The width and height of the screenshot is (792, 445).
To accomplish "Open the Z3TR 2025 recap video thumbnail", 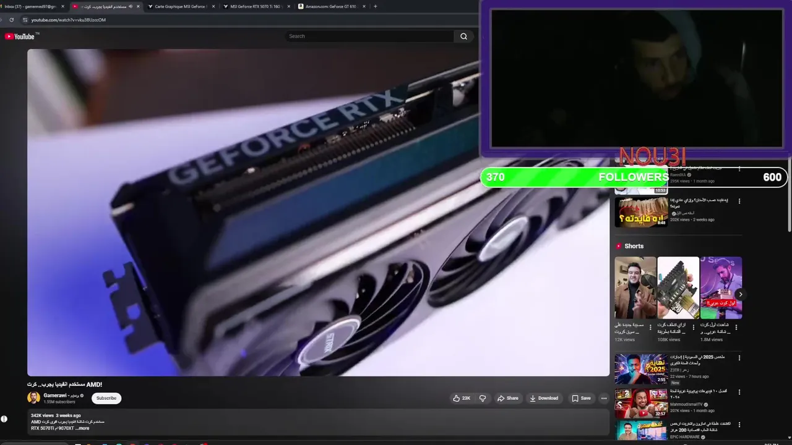I will (641, 369).
